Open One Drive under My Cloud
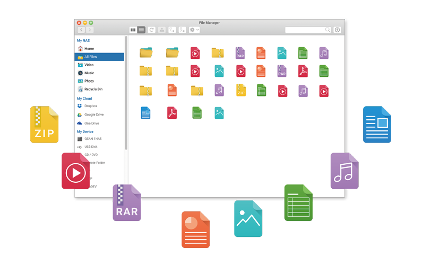The width and height of the screenshot is (422, 265). click(91, 123)
